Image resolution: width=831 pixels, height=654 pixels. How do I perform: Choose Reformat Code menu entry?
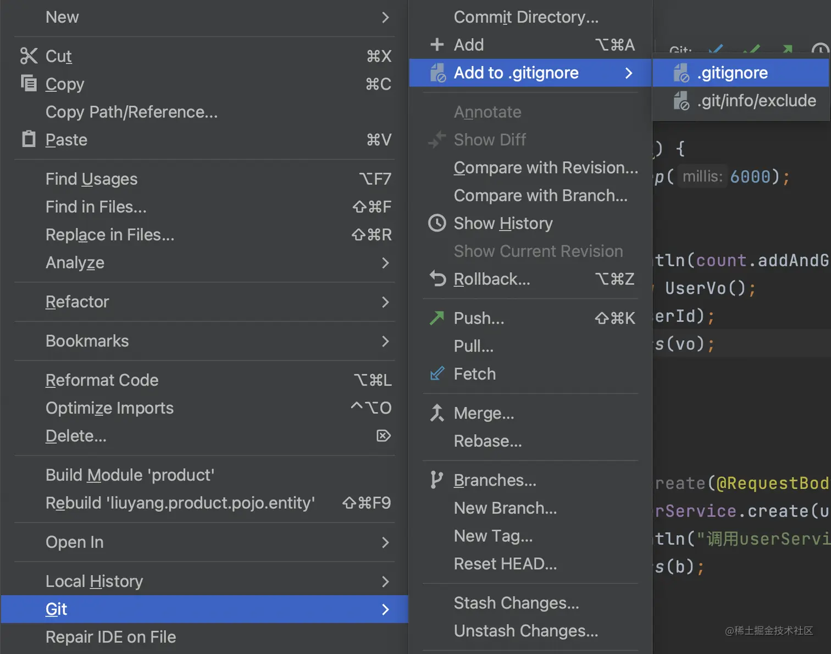tap(102, 380)
